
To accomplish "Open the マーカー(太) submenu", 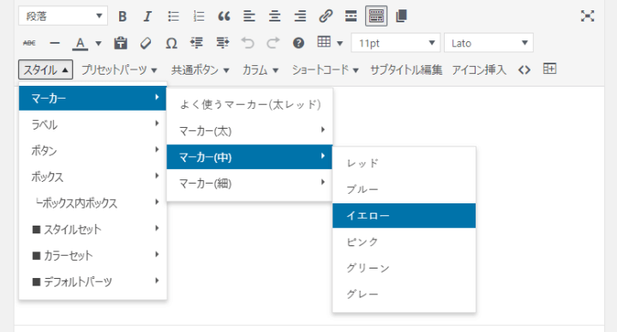I will click(x=250, y=130).
